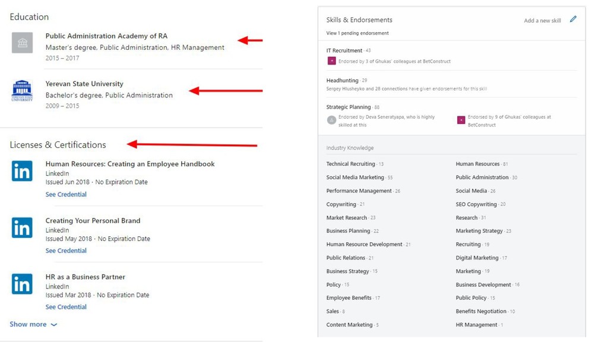Click BetConstruct icon under Strategic Planning endorsement
The height and width of the screenshot is (342, 608).
[x=461, y=120]
